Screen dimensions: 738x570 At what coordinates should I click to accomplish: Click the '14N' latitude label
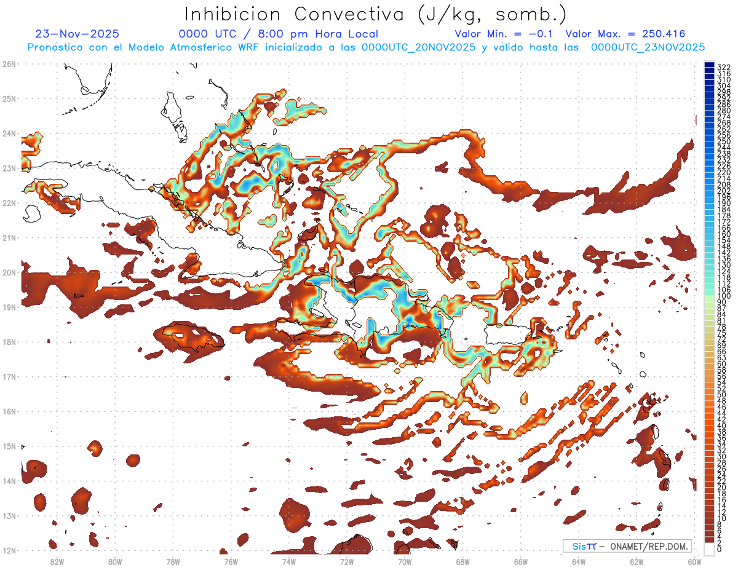click(x=9, y=481)
